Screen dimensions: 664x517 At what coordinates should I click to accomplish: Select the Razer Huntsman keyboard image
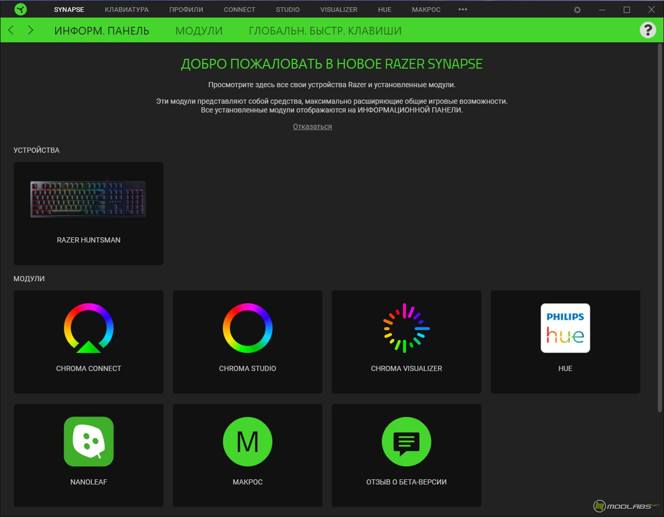tap(88, 199)
